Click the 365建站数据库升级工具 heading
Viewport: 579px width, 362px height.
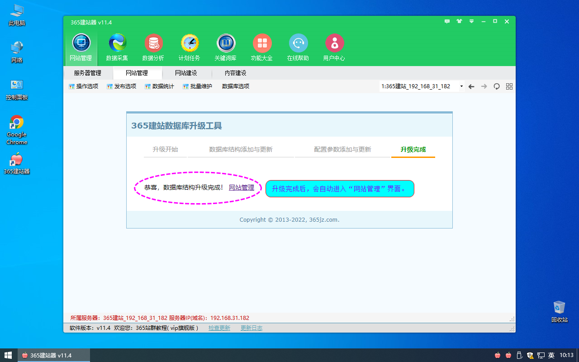coord(176,126)
